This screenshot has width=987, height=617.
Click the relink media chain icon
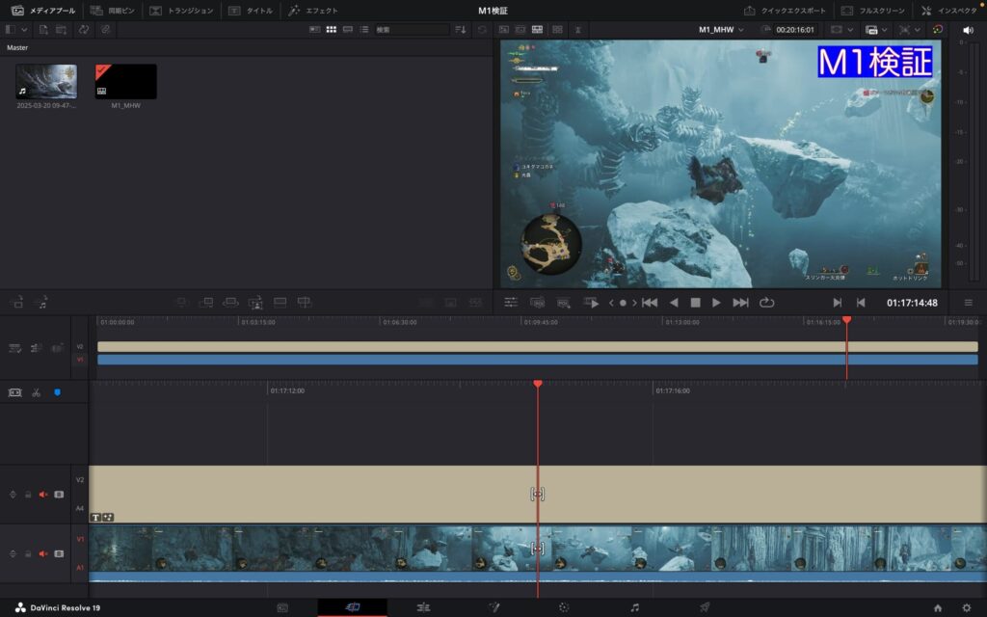(x=105, y=30)
